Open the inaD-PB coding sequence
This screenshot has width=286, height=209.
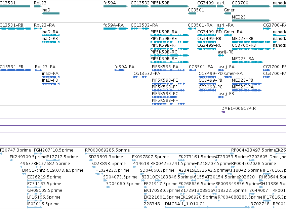pyautogui.click(x=51, y=84)
